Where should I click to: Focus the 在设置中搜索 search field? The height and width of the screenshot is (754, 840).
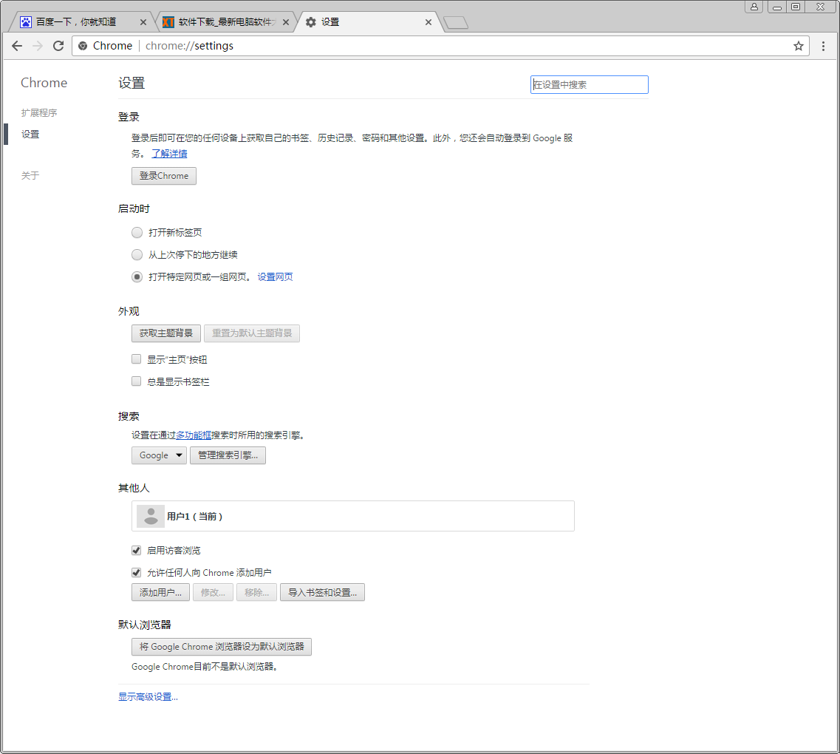tap(590, 85)
